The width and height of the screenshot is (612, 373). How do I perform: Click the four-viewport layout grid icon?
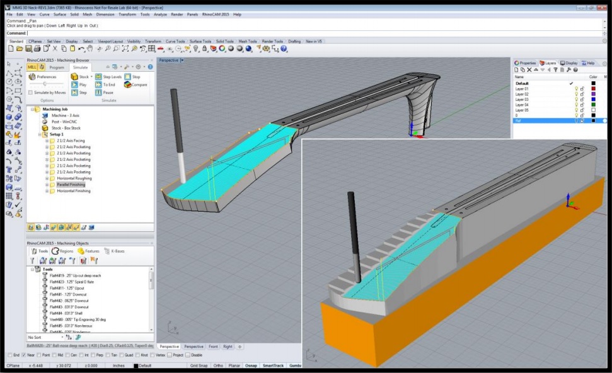pyautogui.click(x=152, y=49)
